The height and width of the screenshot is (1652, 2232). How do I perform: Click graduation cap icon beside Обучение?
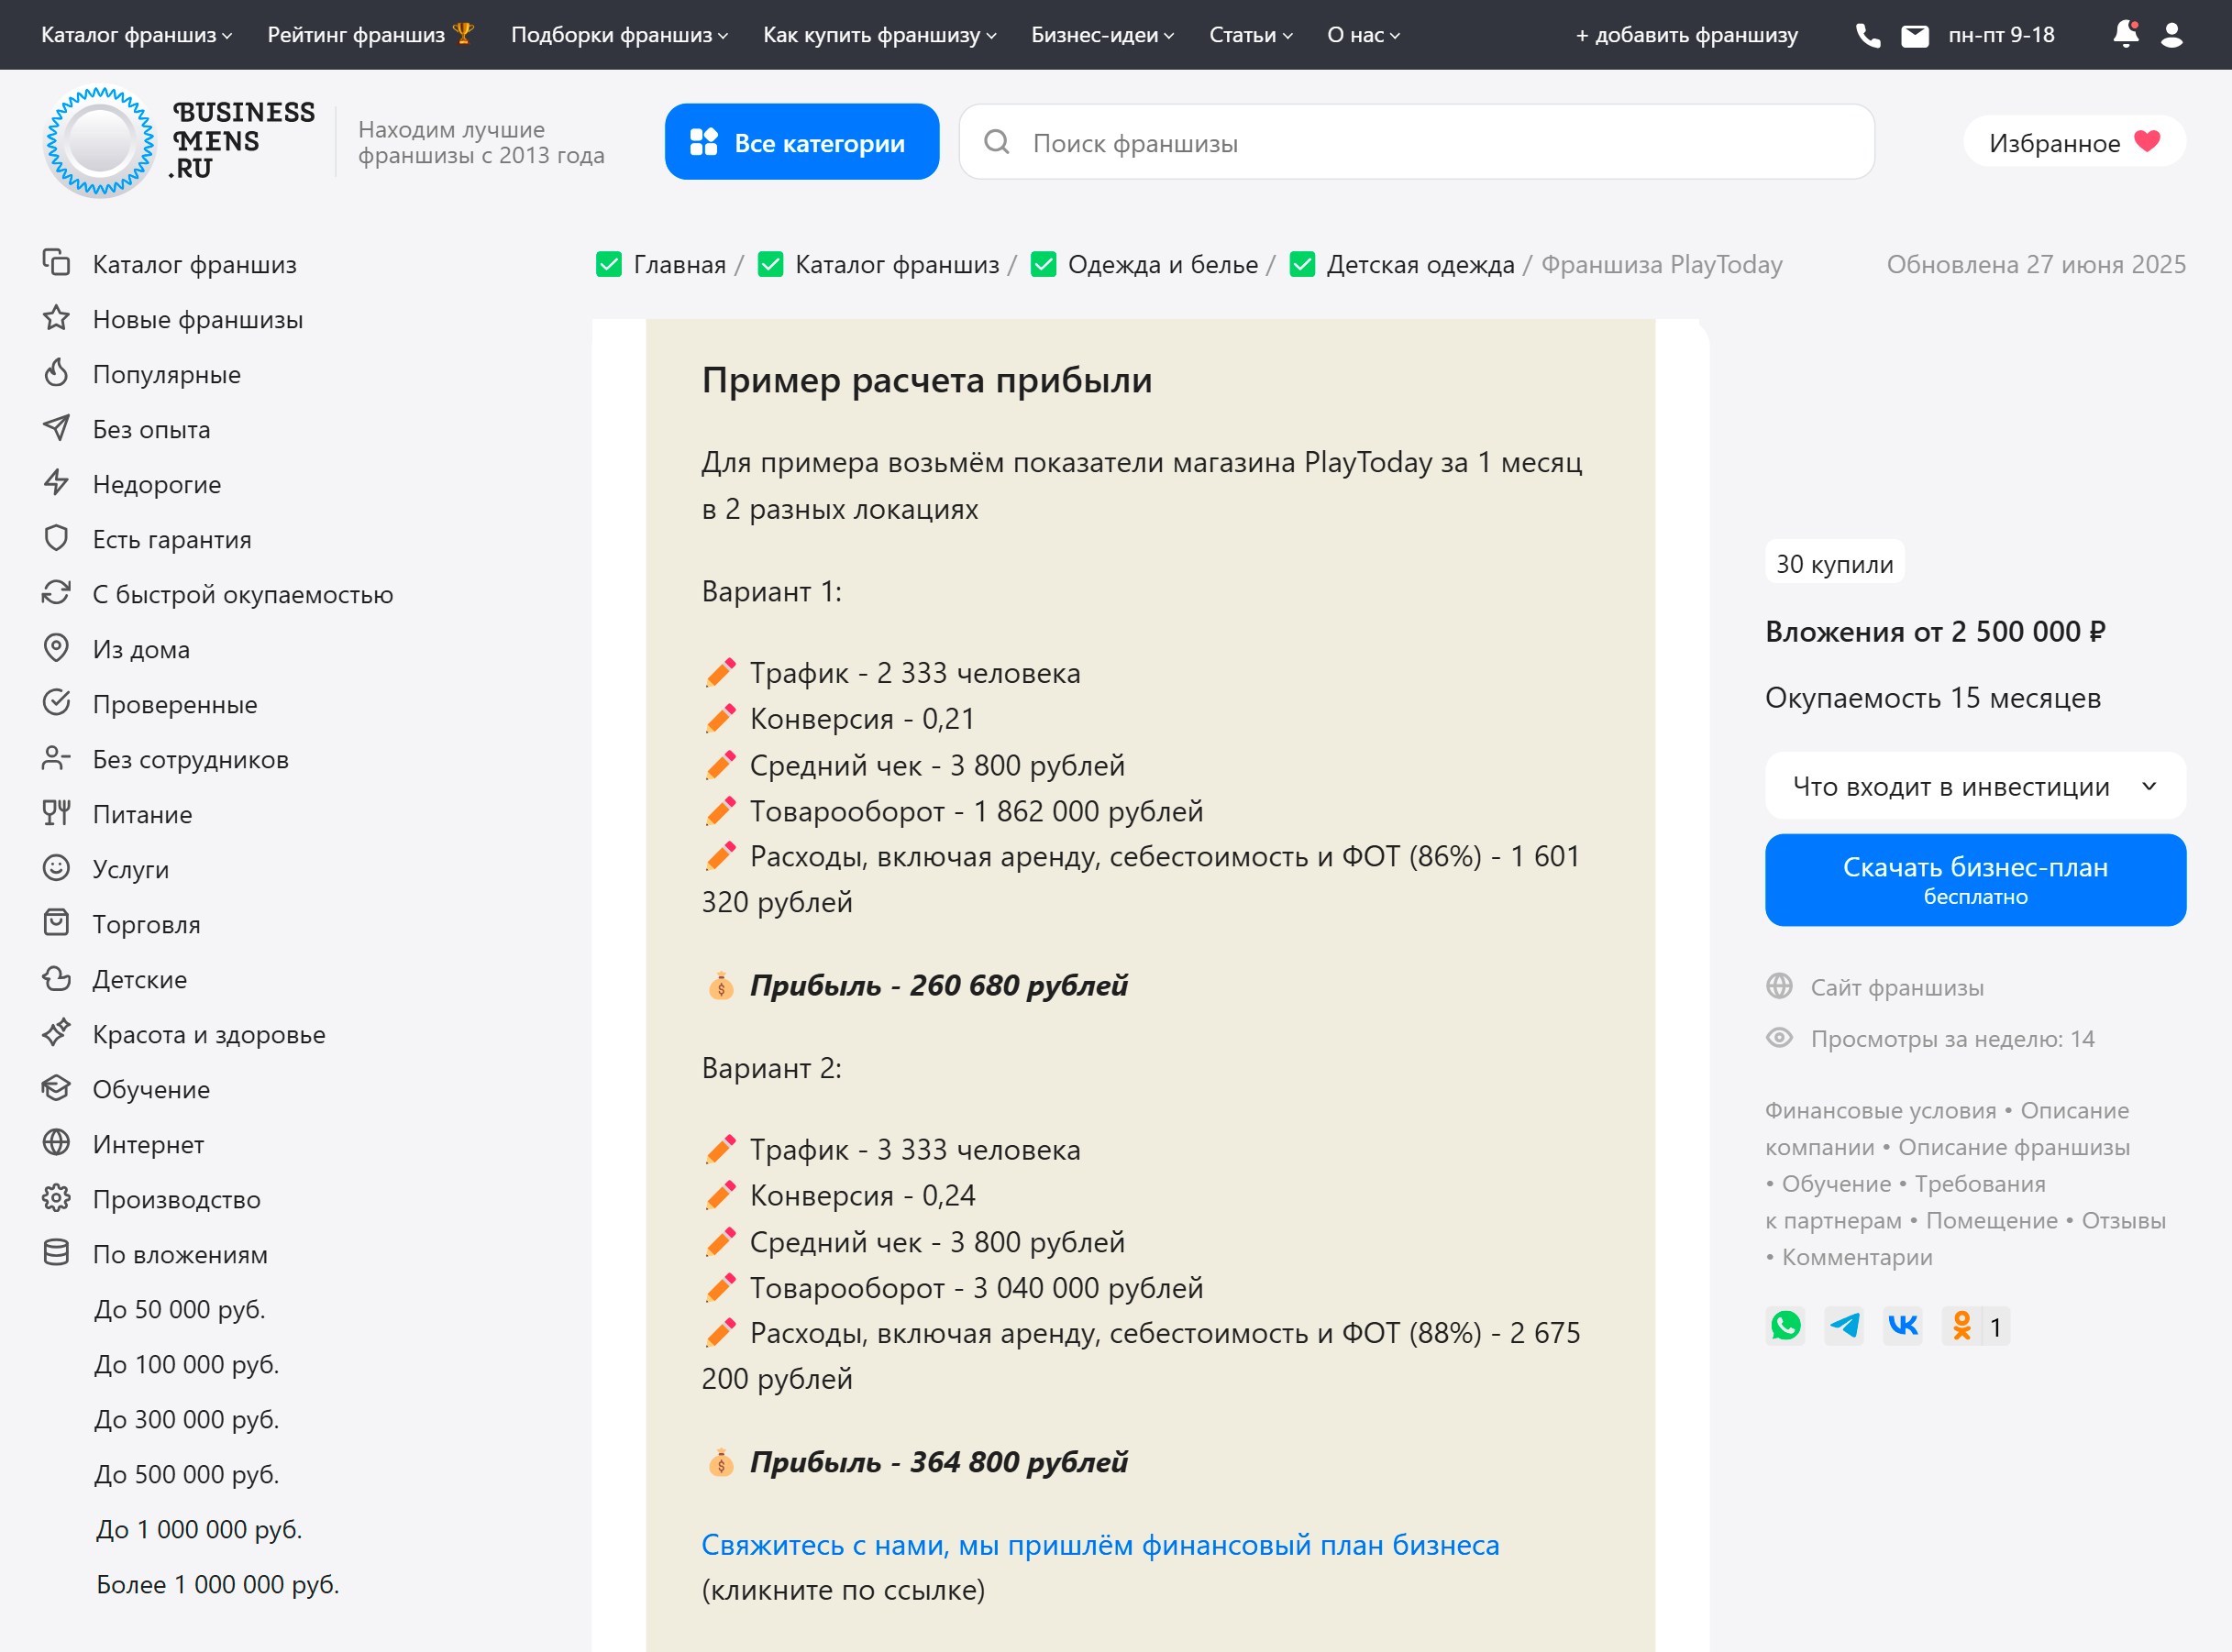click(56, 1088)
